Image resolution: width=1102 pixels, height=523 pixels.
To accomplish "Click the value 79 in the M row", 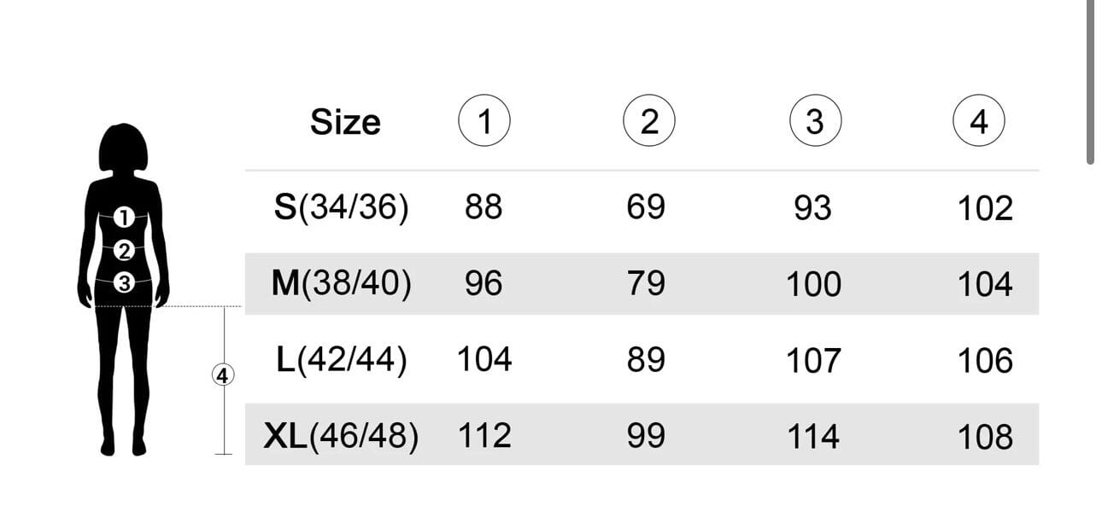I will (x=646, y=283).
